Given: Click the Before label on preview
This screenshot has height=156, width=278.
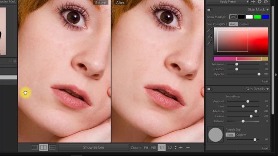Looking at the screenshot, I should point(100,3).
